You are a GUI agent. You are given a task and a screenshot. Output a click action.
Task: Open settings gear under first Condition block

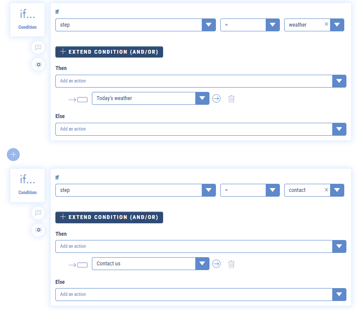coord(38,64)
